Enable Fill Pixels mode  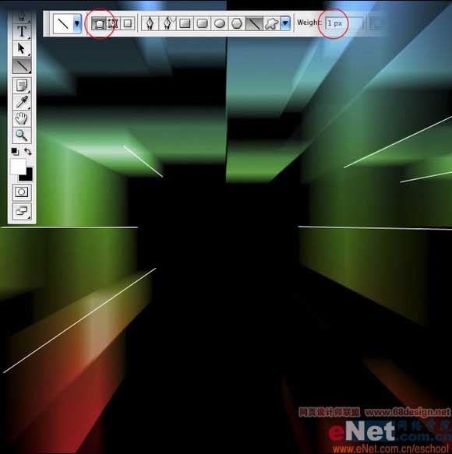128,23
